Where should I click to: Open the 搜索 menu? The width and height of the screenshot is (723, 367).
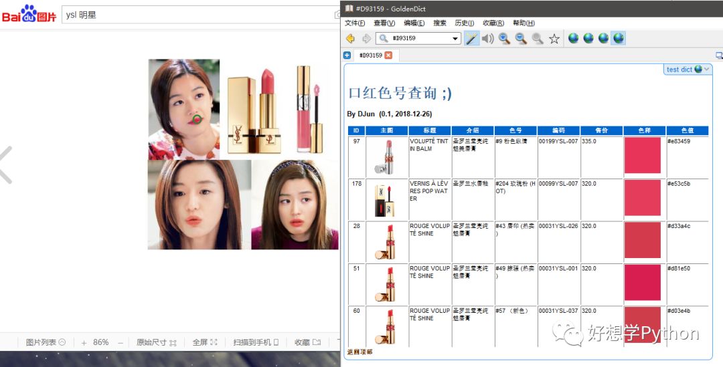pos(440,23)
